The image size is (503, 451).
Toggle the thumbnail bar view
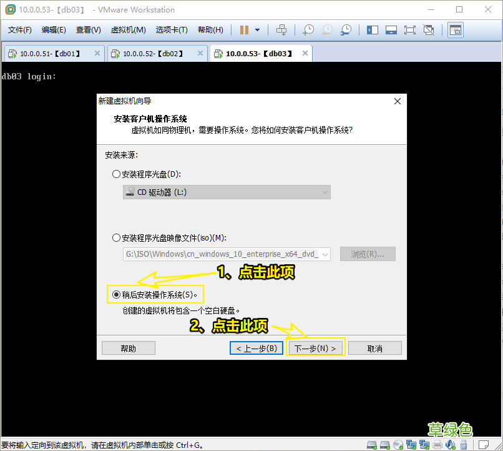click(x=391, y=30)
